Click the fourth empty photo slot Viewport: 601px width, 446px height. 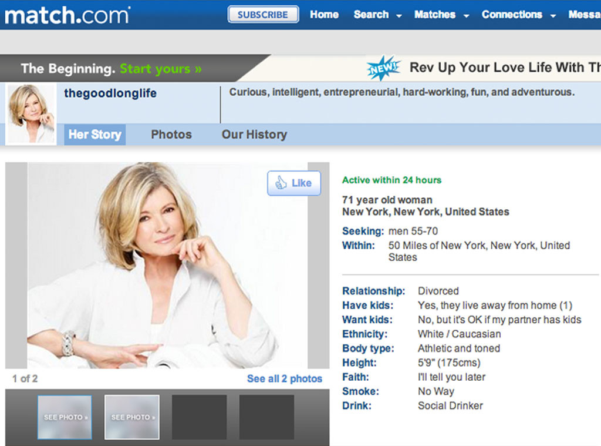pos(266,417)
